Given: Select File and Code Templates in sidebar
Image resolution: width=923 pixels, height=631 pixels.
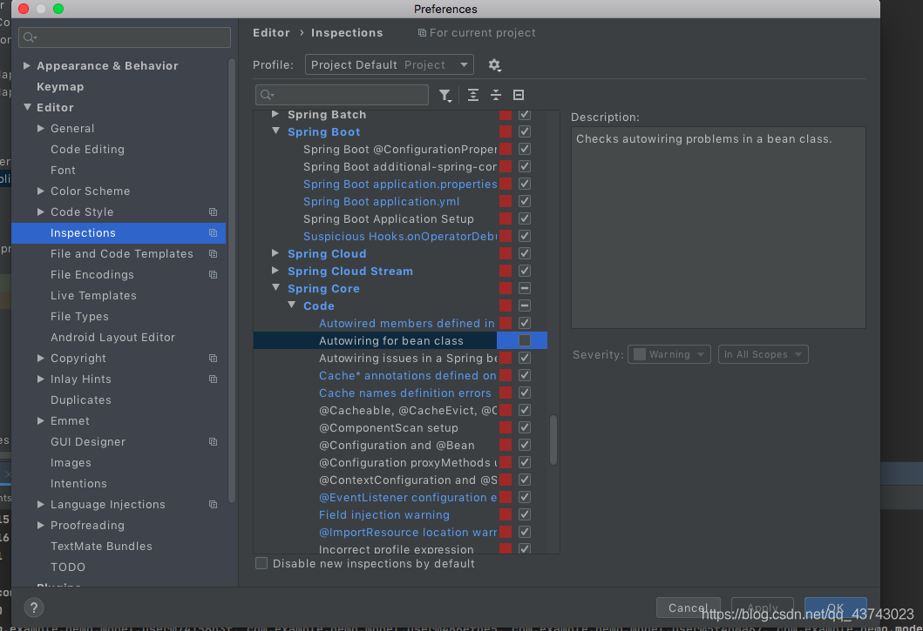Looking at the screenshot, I should [x=122, y=254].
